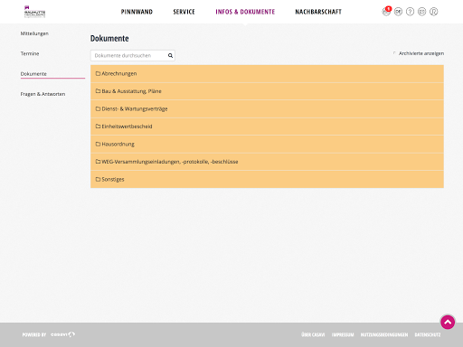This screenshot has width=463, height=347.
Task: Click the rightmost round icon in the header
Action: point(433,12)
